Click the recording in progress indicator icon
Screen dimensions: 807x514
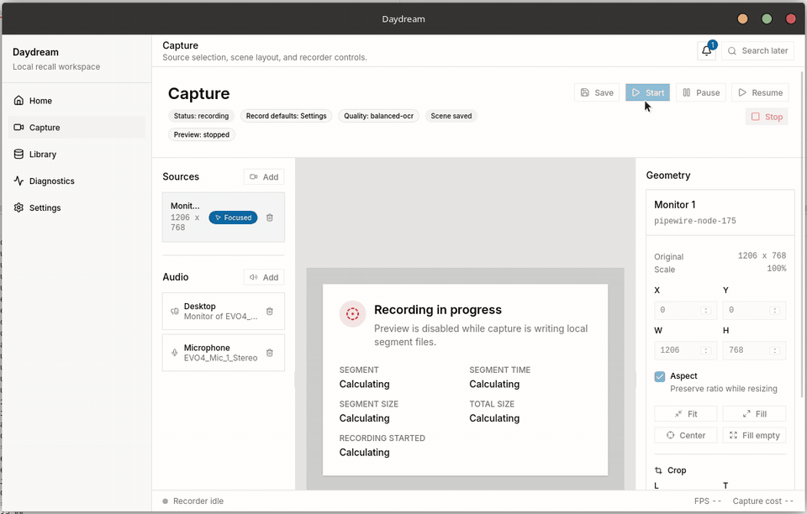pyautogui.click(x=352, y=313)
